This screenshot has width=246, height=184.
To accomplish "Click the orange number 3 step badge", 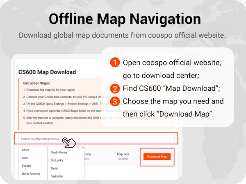I will [115, 101].
